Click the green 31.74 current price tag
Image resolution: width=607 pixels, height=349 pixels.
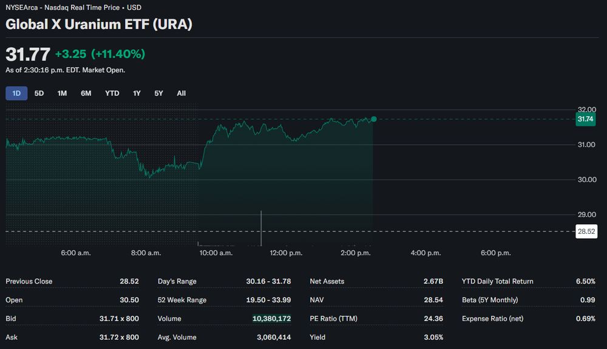coord(585,119)
